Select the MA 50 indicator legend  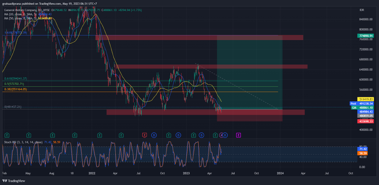click(28, 18)
